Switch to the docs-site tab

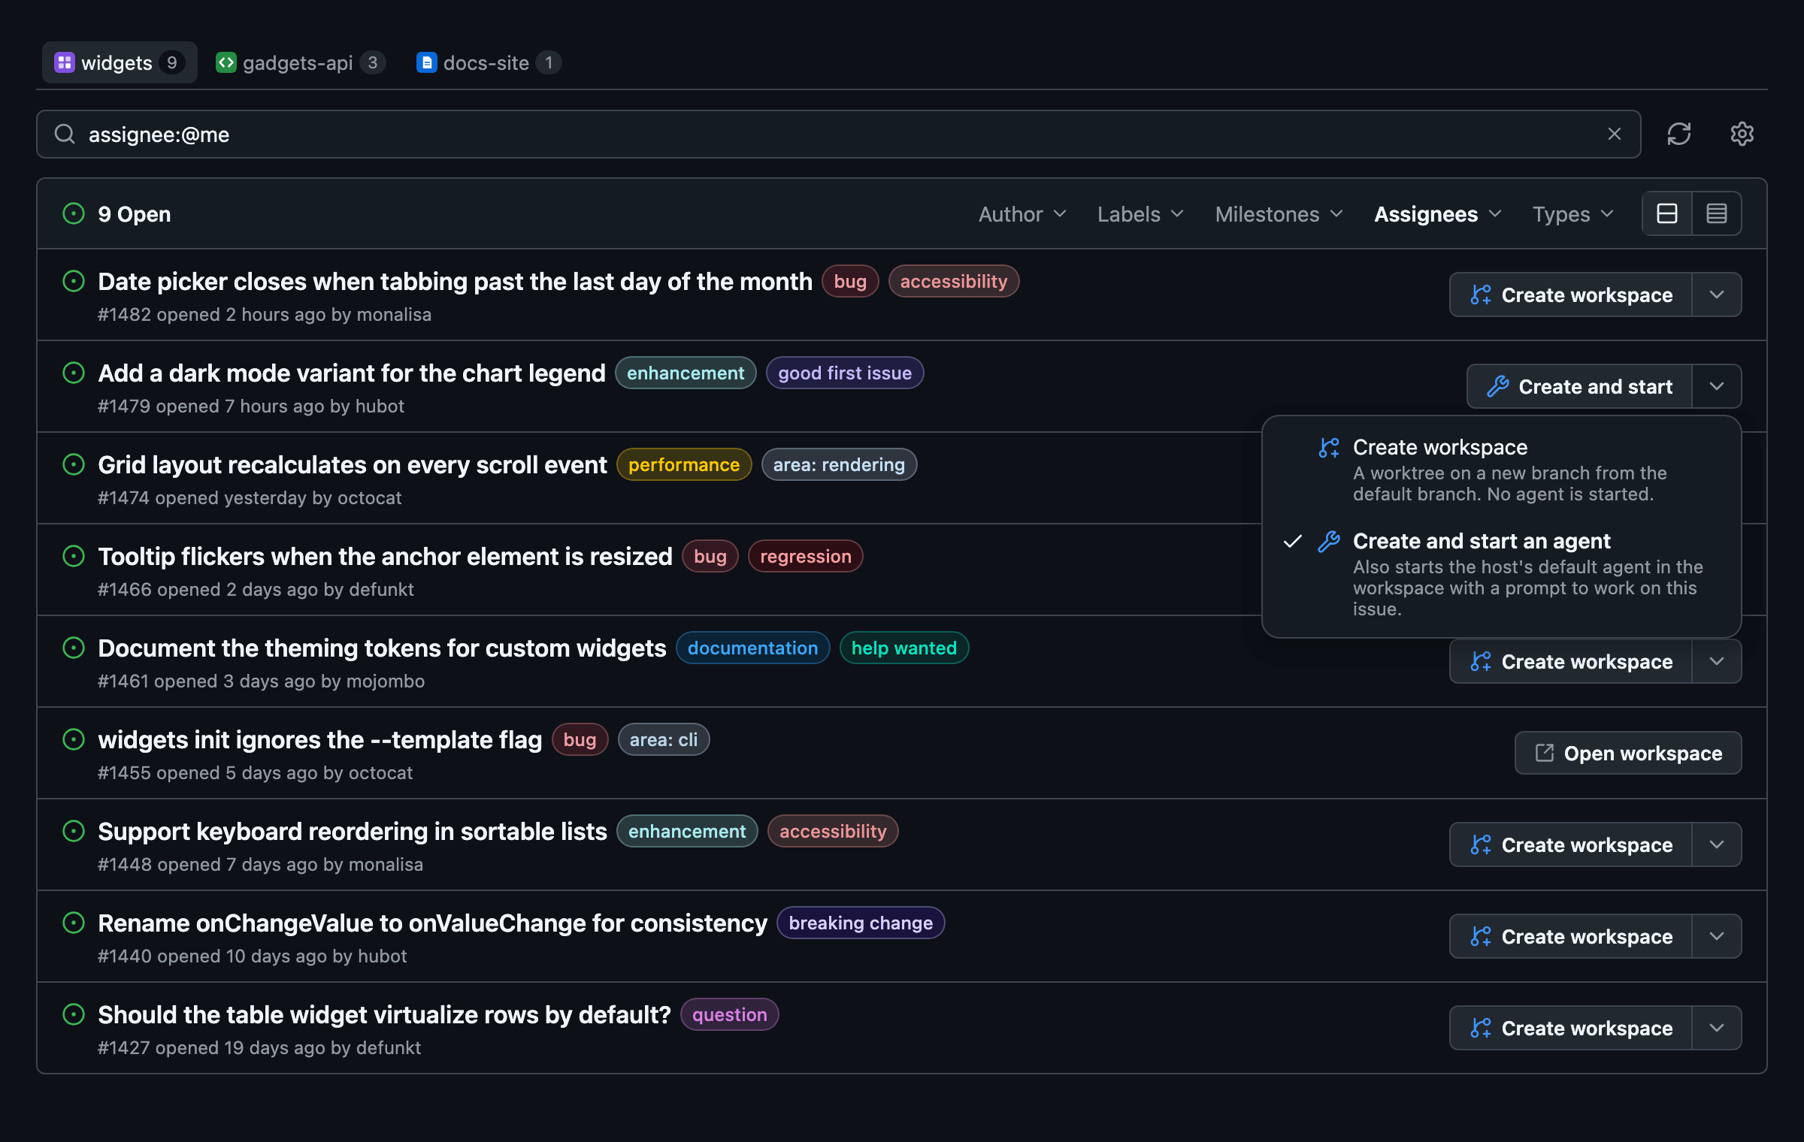[489, 62]
